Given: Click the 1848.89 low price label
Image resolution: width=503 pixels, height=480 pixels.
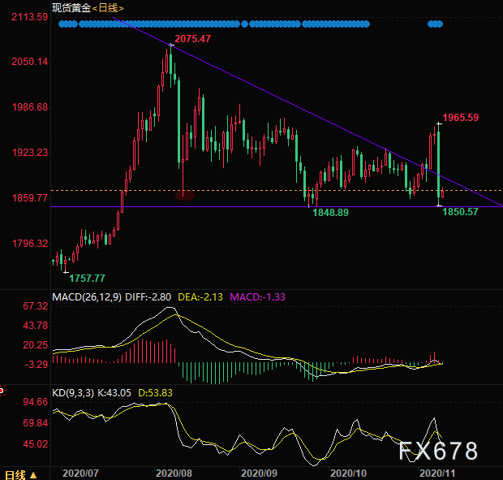Looking at the screenshot, I should tap(330, 213).
